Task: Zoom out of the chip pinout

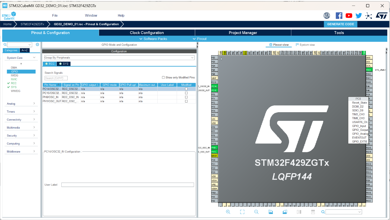Action: click(256, 212)
